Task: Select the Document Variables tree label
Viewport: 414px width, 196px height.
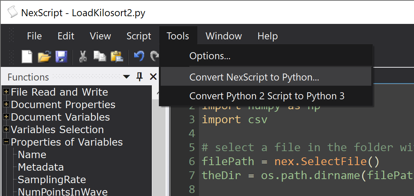Action: (60, 117)
